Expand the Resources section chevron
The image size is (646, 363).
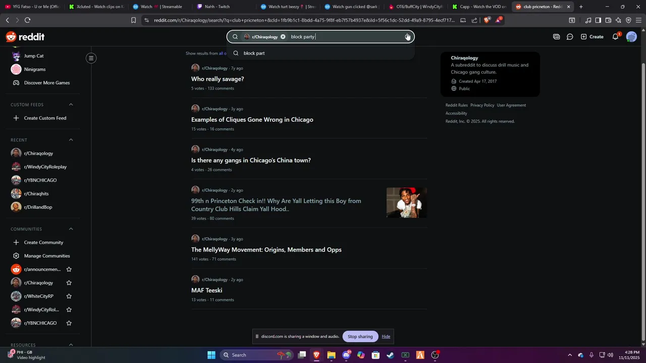71,345
